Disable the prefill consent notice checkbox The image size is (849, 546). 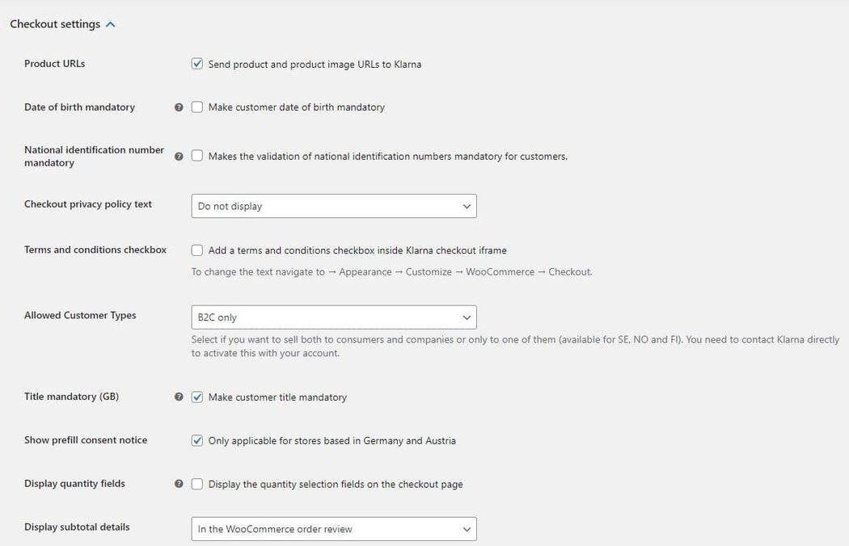coord(197,441)
